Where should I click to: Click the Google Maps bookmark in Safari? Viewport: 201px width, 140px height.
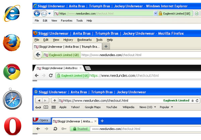tap(93, 107)
